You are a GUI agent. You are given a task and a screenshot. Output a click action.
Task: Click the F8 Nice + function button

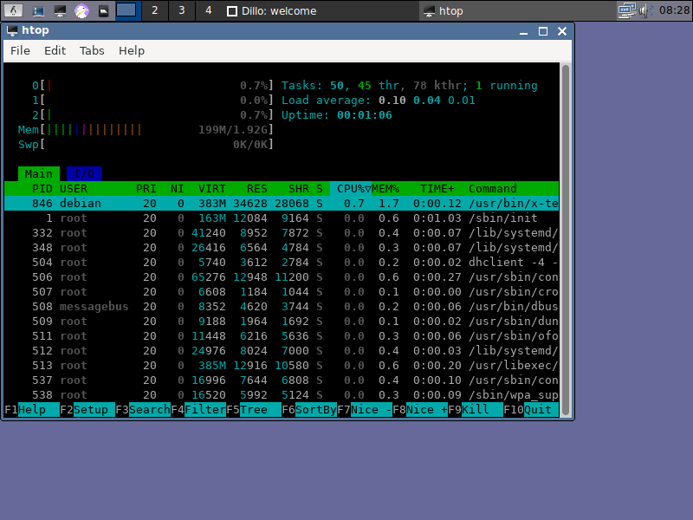420,410
